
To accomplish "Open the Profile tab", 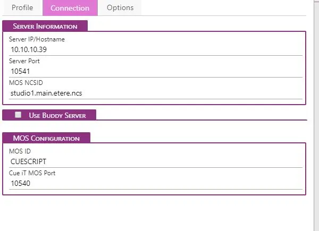I will [22, 8].
